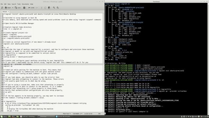Click the 'config.vm.box = "ubuntu/precise32"' line

(x=18, y=57)
